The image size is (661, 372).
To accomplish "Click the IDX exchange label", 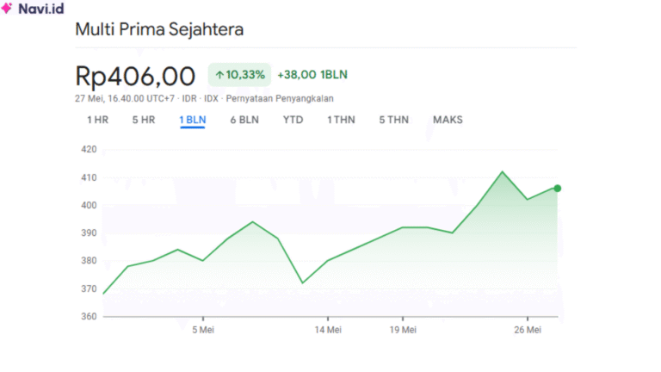I will coord(211,99).
